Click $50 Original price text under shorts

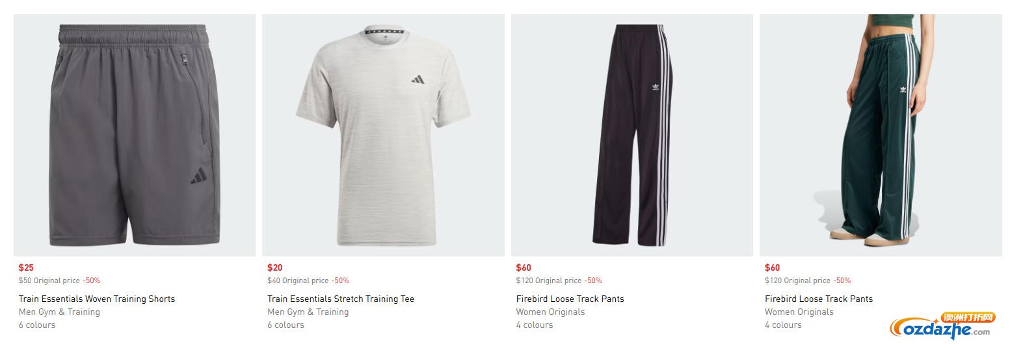[x=49, y=280]
